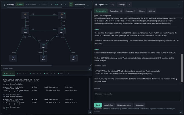Close the R2 terminal tab
Image resolution: width=184 pixels, height=115 pixels.
[26, 74]
